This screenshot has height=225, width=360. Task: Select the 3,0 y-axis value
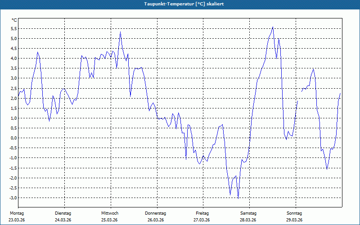click(14, 78)
